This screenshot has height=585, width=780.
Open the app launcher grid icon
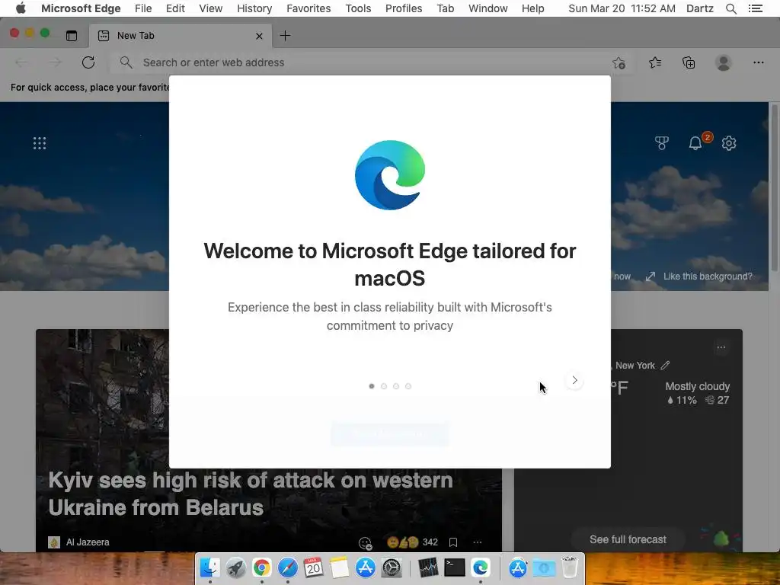tap(40, 143)
